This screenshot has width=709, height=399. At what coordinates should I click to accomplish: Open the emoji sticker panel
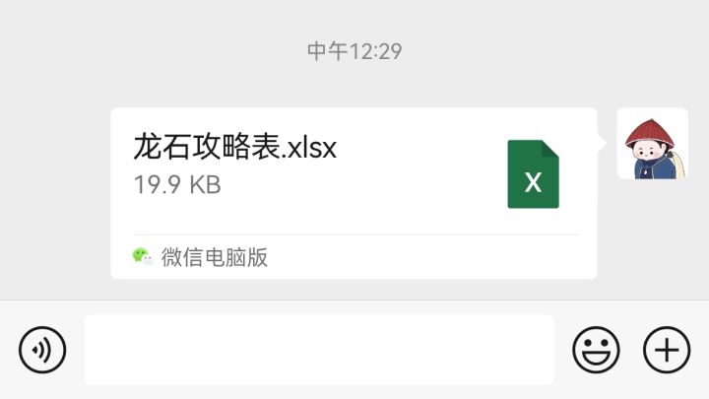pyautogui.click(x=596, y=350)
